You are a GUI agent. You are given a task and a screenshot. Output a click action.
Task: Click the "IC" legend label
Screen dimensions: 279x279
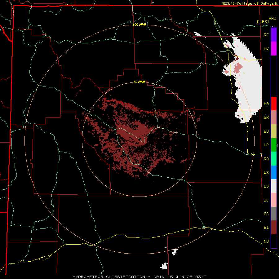tap(266, 200)
